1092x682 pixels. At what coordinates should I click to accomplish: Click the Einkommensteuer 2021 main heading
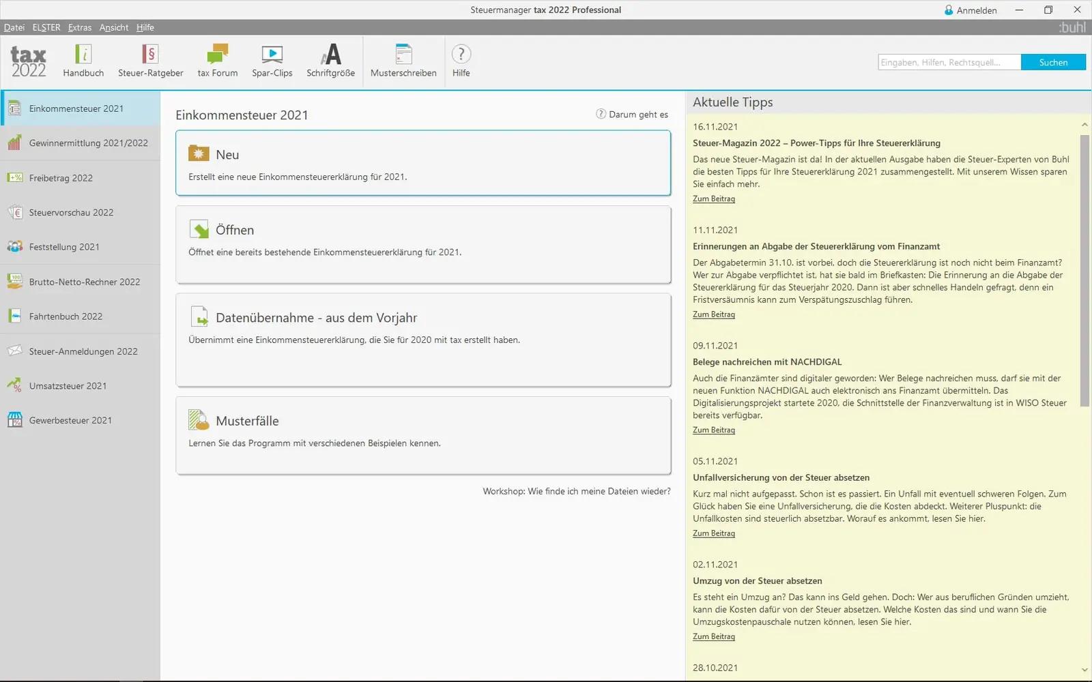(242, 115)
